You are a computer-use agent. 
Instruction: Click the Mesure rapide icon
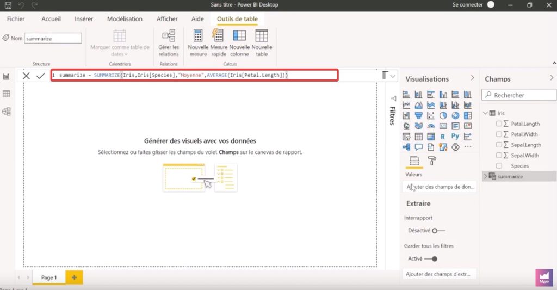click(x=218, y=35)
